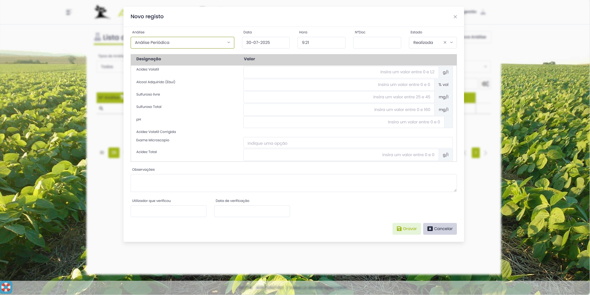
Task: Click the Data de verificação field
Action: (252, 211)
